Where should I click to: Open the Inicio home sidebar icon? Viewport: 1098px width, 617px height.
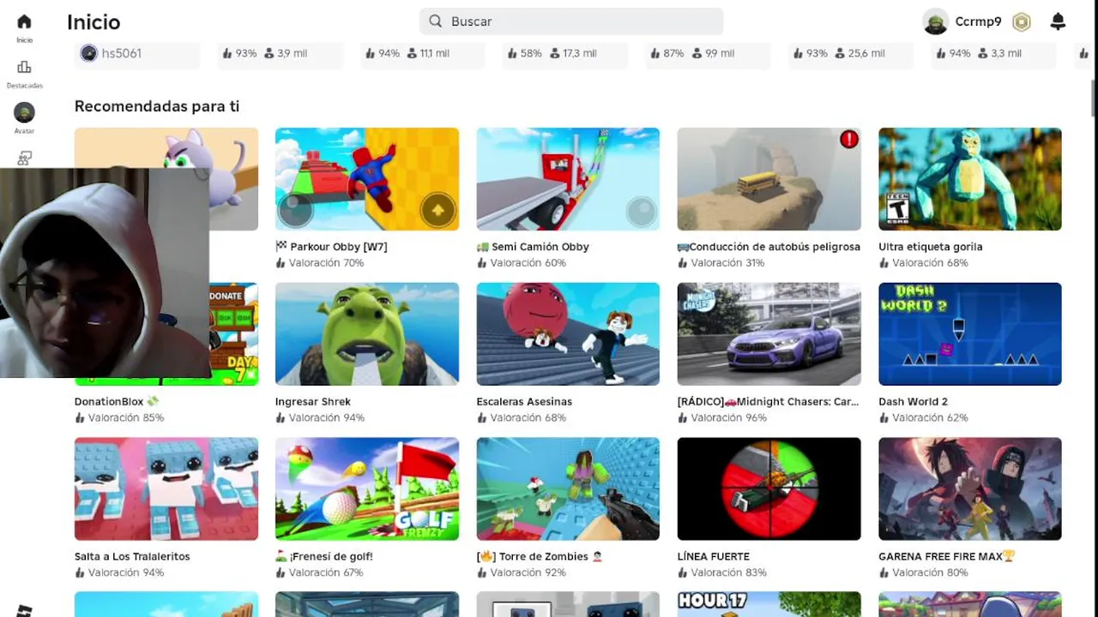coord(24,22)
